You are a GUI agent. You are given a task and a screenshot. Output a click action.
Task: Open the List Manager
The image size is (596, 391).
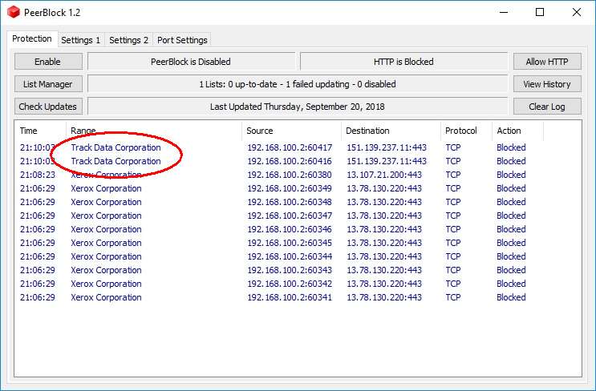pos(48,84)
